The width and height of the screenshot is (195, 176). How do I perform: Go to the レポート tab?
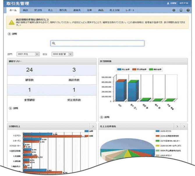point(130,10)
